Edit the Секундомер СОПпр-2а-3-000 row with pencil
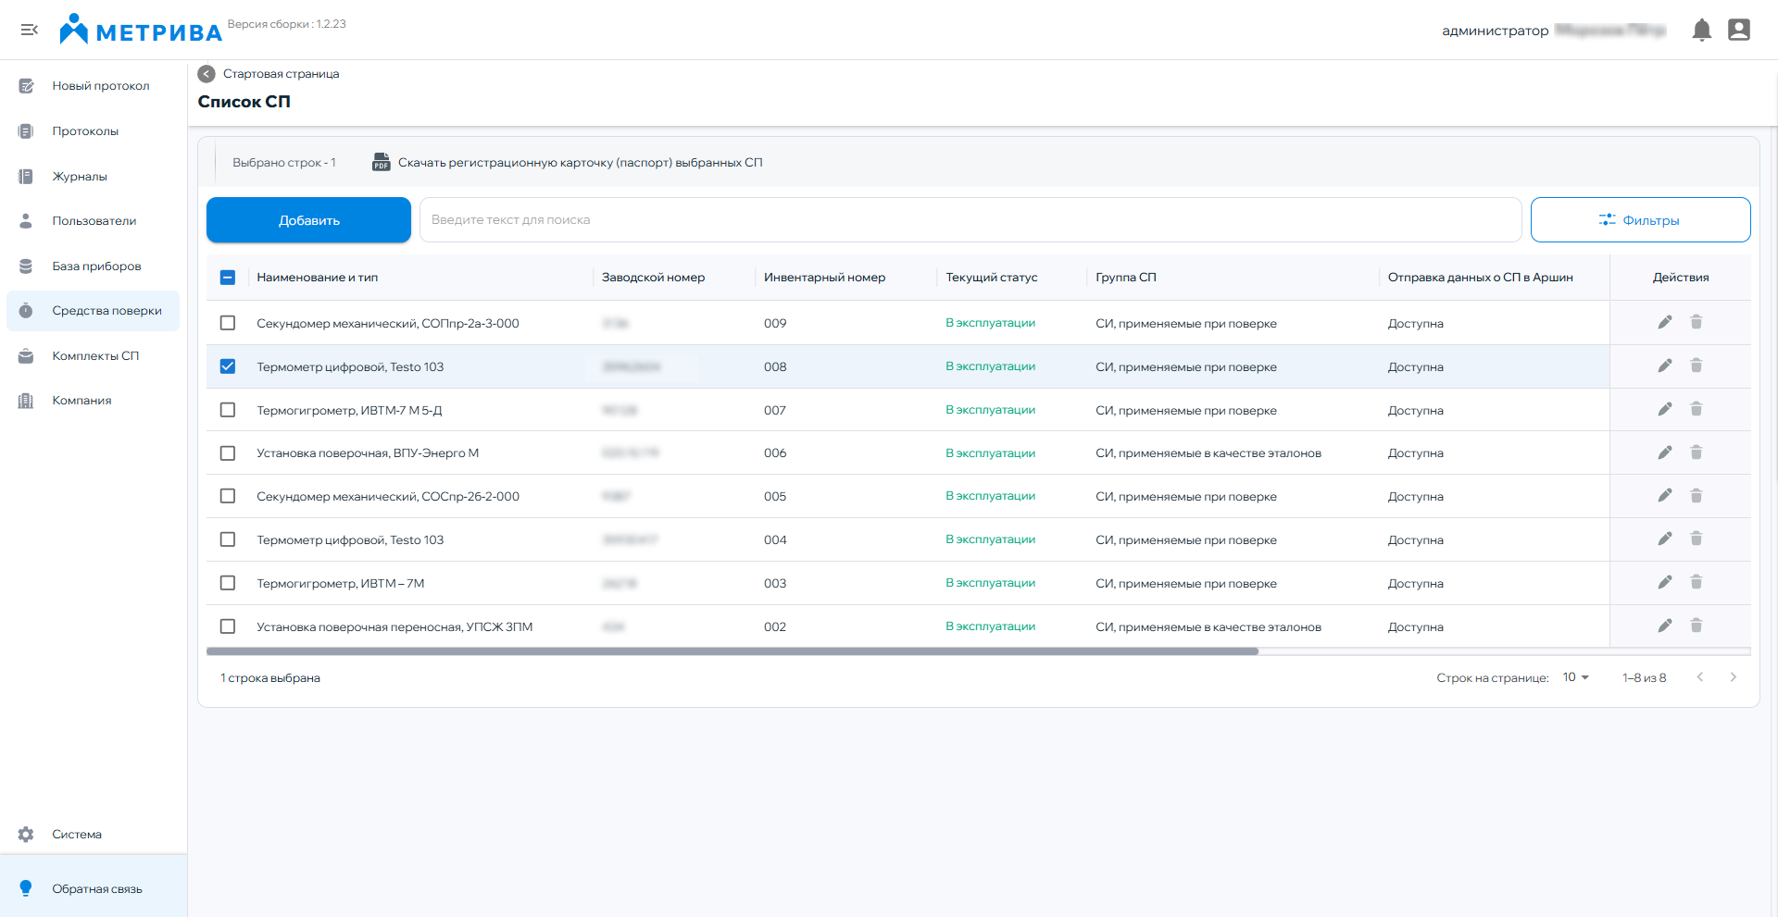 click(1664, 322)
